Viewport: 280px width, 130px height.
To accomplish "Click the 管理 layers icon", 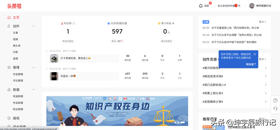I will pos(9,67).
